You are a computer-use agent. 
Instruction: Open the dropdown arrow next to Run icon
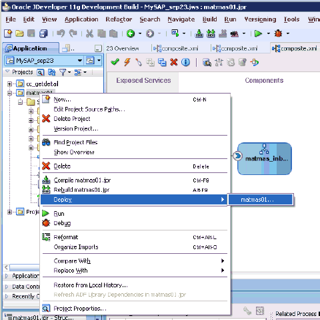269,33
